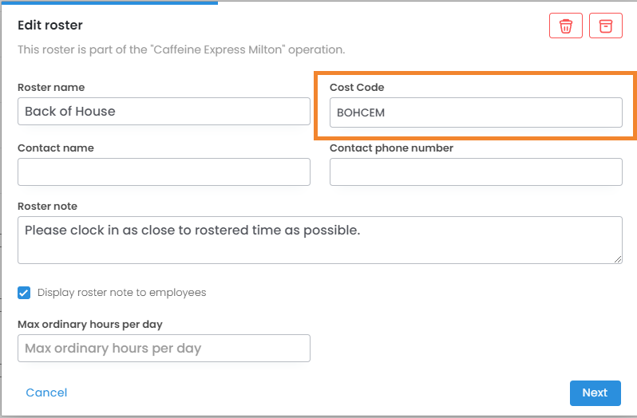Focus the Max ordinary hours per day input
The width and height of the screenshot is (637, 418).
(164, 348)
